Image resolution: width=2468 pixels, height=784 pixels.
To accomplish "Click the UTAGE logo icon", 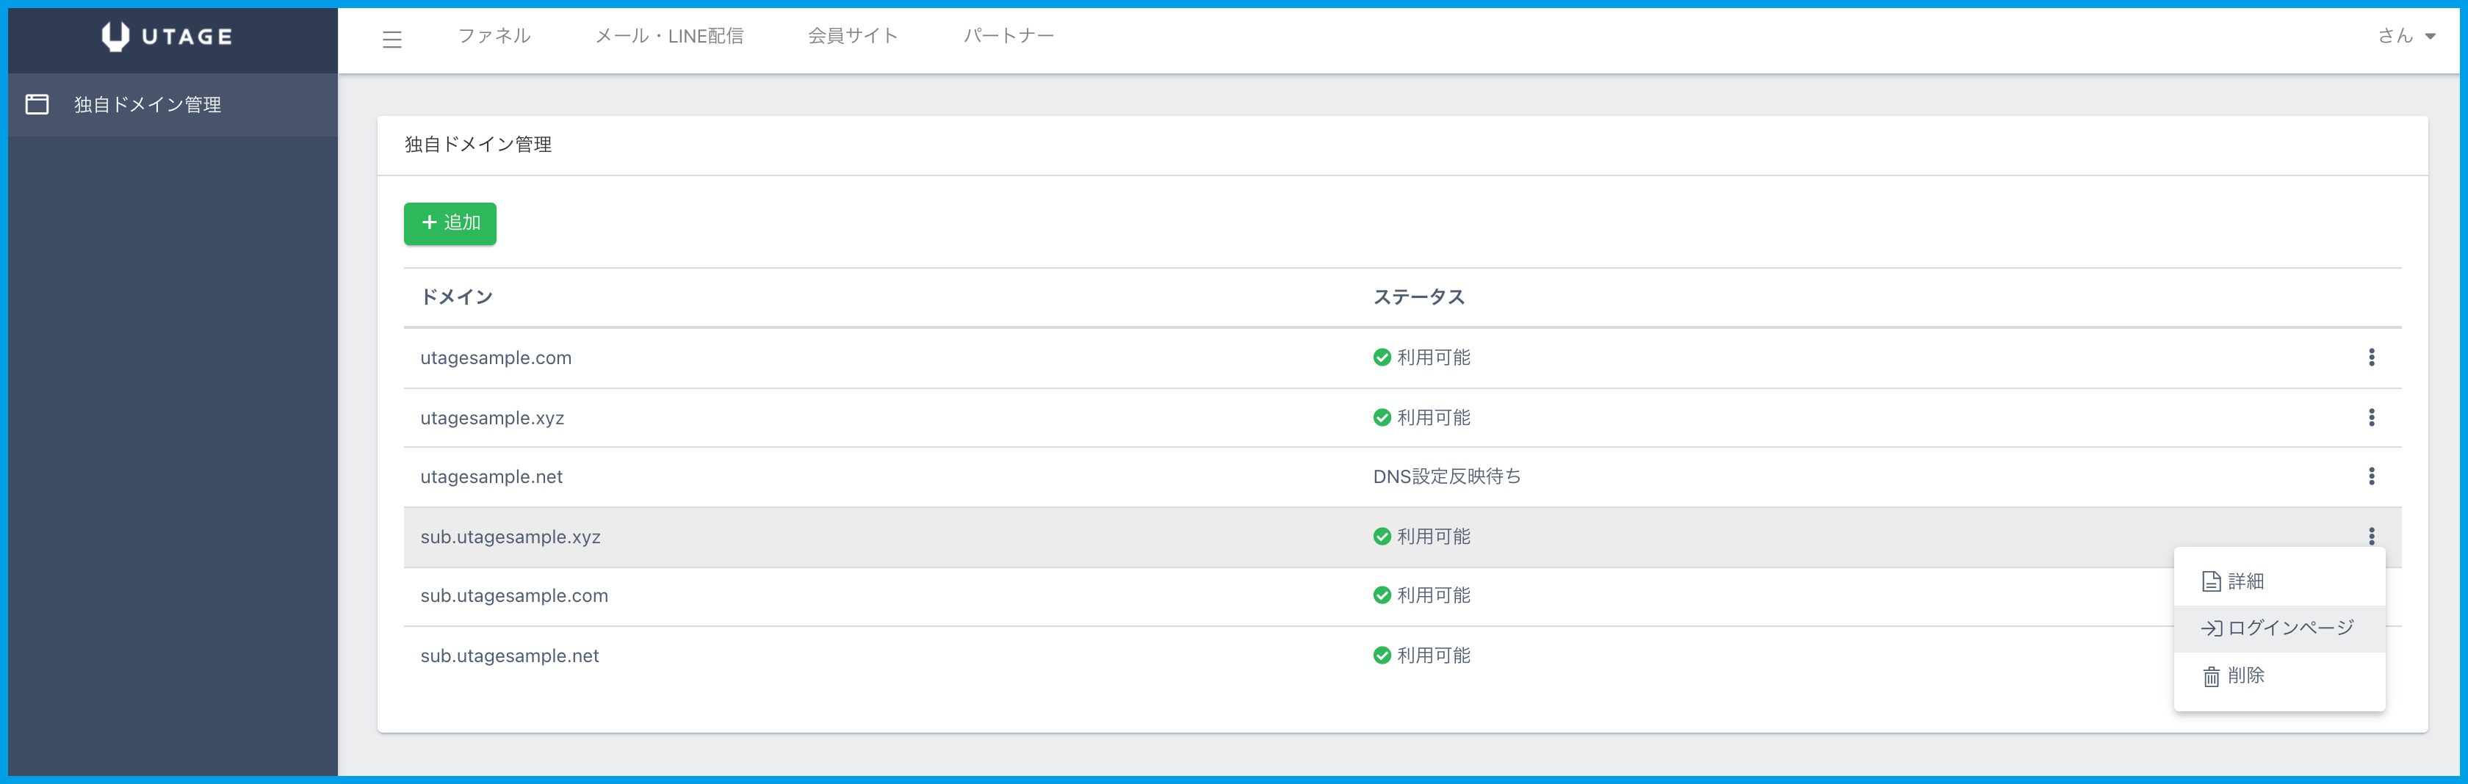I will (116, 37).
